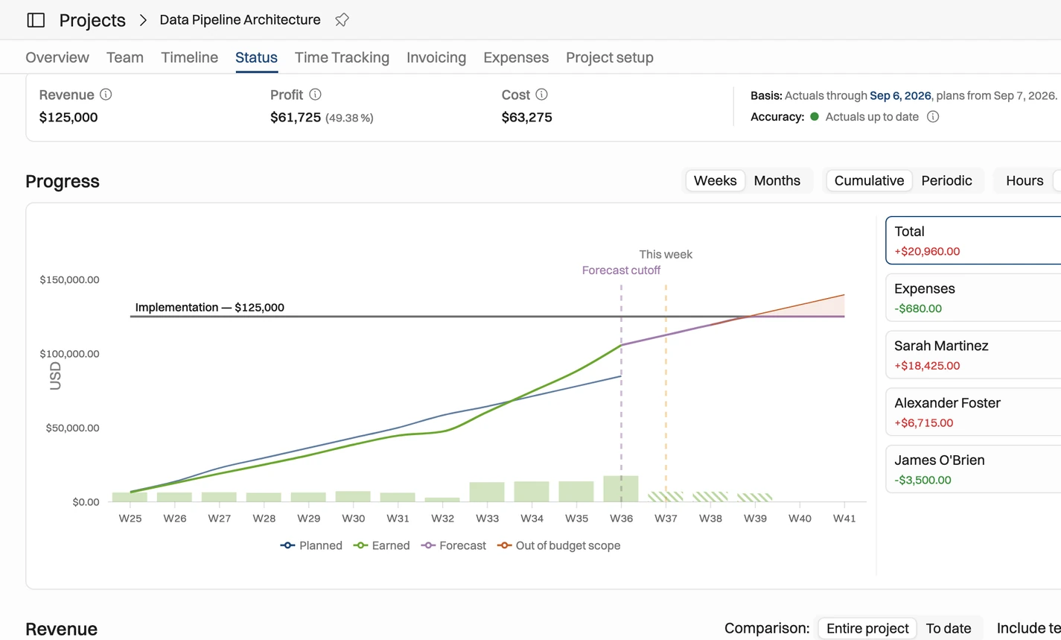Image resolution: width=1061 pixels, height=640 pixels.
Task: Click the This week marker label
Action: point(666,255)
